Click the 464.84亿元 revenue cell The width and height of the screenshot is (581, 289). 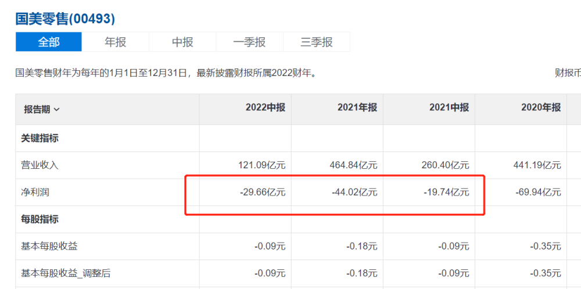point(353,165)
